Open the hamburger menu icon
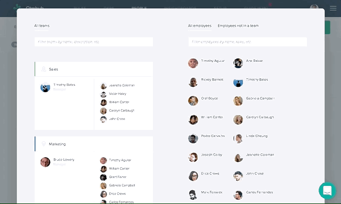 tap(333, 9)
